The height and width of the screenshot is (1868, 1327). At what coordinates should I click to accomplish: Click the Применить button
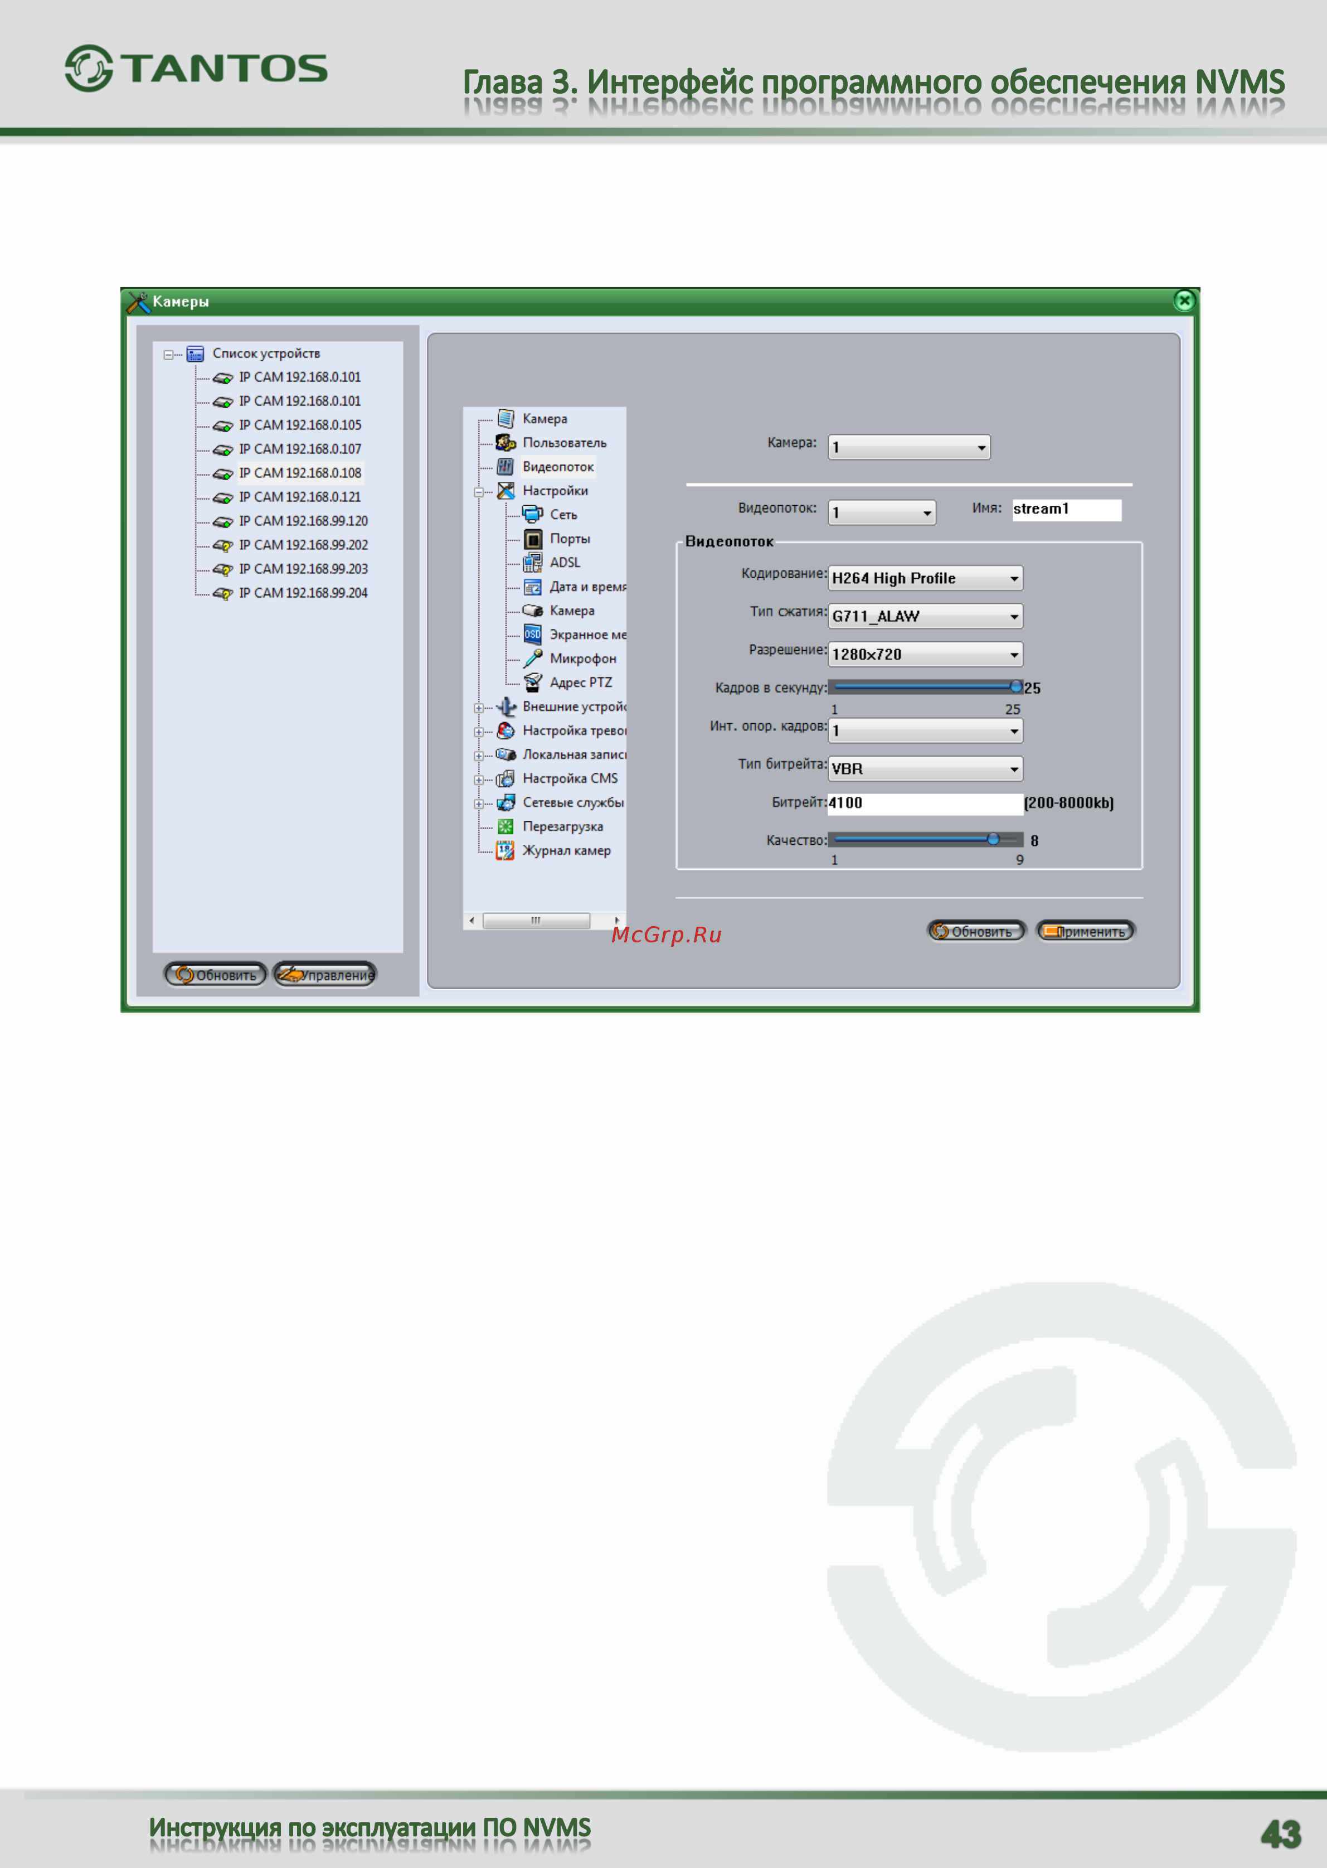[x=1085, y=931]
